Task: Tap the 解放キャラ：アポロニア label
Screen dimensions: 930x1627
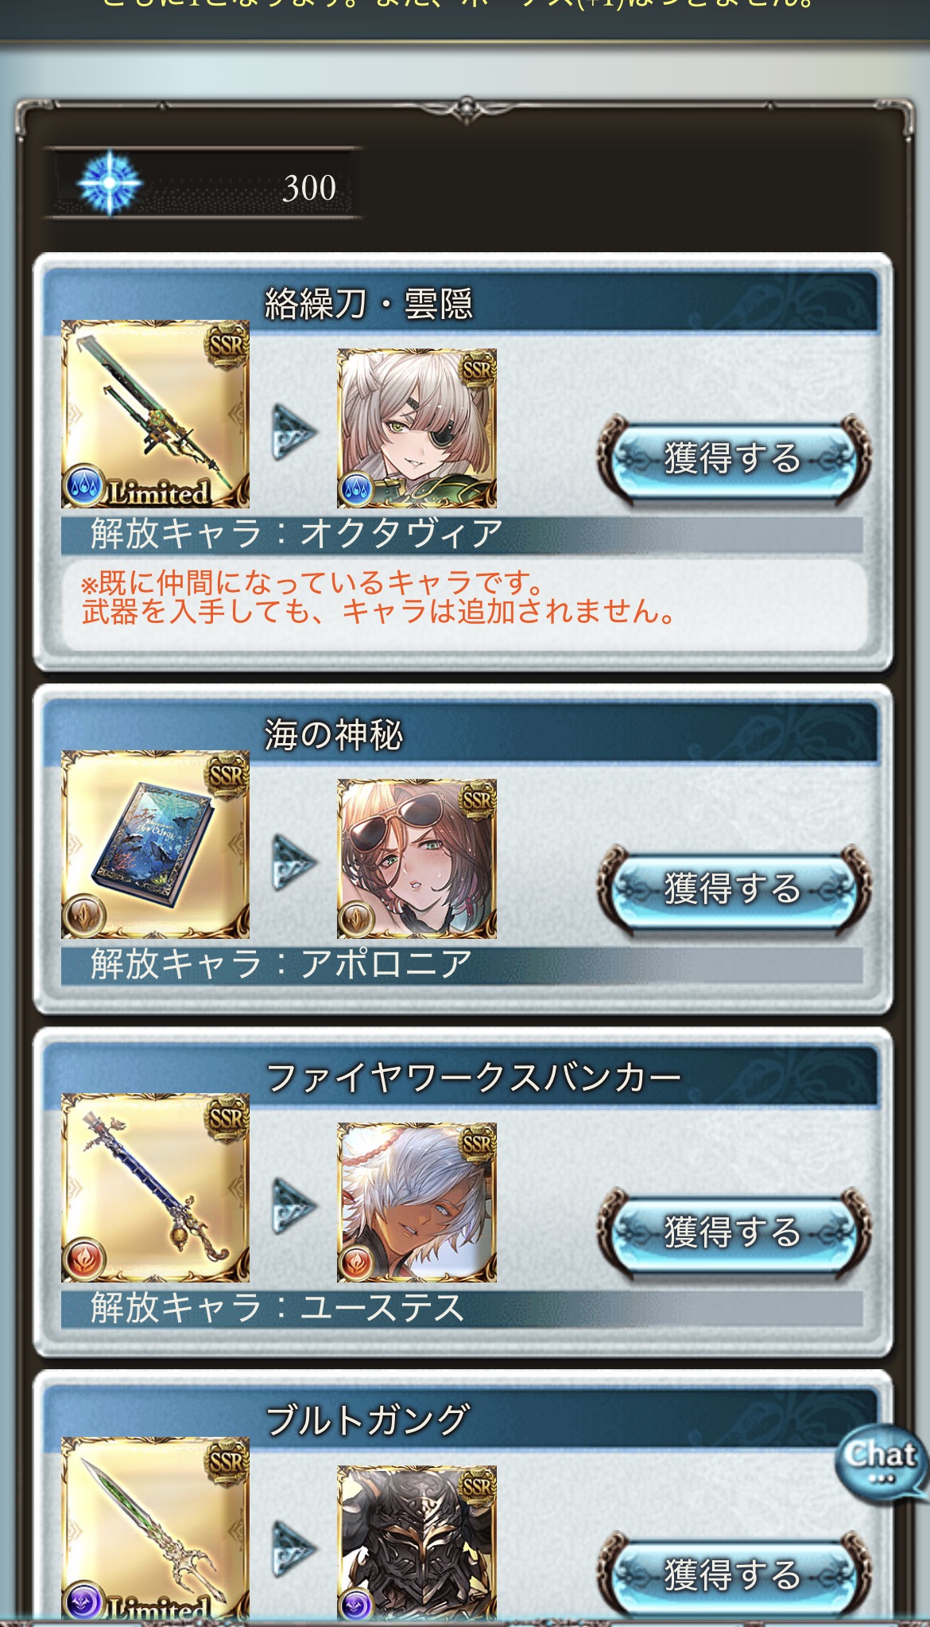Action: 281,964
